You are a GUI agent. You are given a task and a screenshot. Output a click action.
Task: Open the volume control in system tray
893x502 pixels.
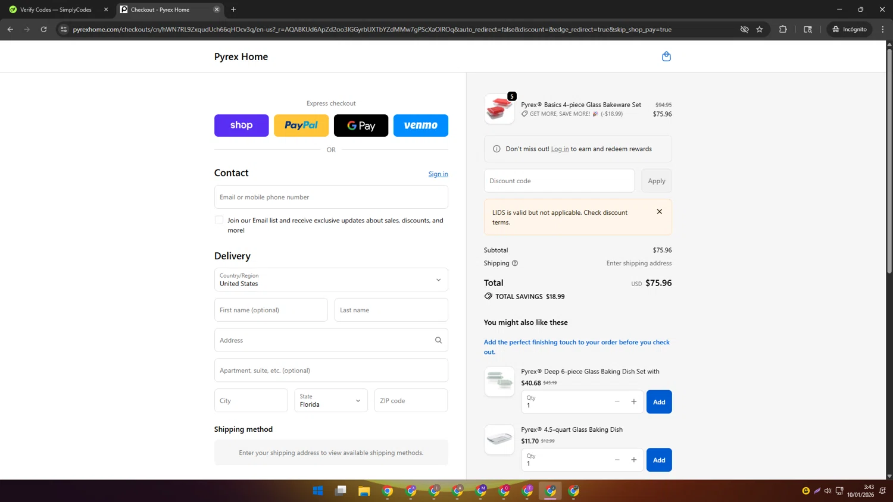point(828,491)
